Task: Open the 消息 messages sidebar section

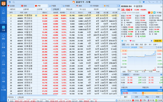Action: click(4, 79)
